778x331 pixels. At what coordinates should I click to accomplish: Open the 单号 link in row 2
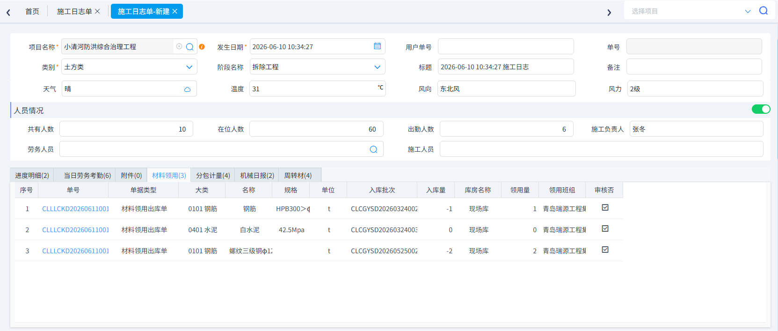[75, 230]
